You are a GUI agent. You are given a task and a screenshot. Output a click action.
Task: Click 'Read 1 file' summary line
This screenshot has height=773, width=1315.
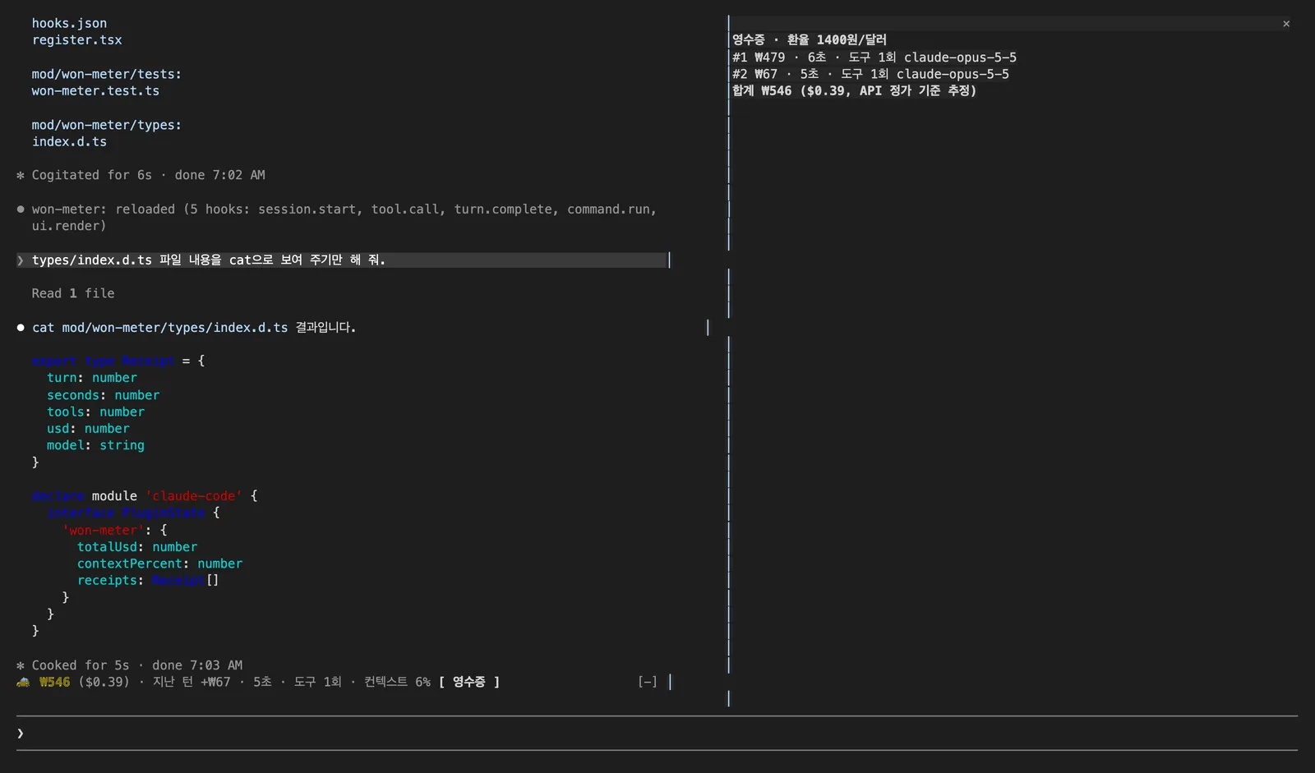coord(73,293)
